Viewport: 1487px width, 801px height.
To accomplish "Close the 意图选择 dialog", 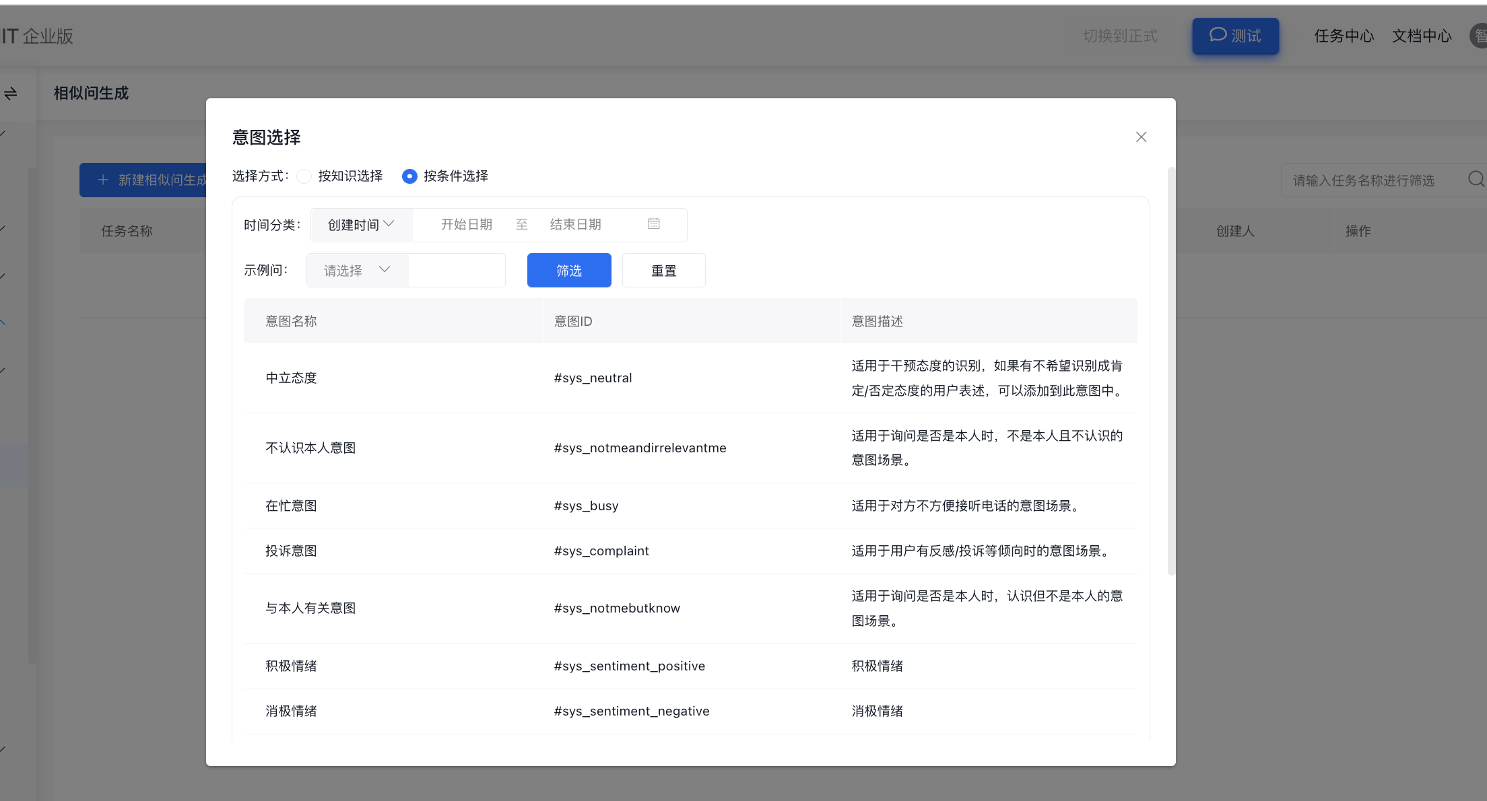I will pyautogui.click(x=1141, y=137).
